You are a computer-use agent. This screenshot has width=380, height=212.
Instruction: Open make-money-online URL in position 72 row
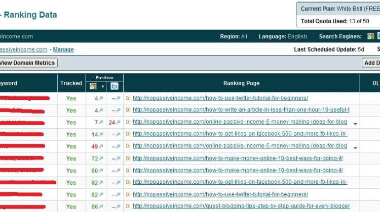238,158
